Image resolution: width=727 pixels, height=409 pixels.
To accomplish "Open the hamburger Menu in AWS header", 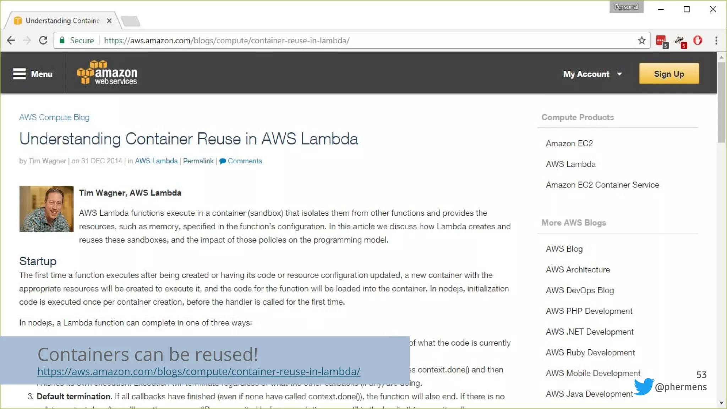I will [33, 74].
